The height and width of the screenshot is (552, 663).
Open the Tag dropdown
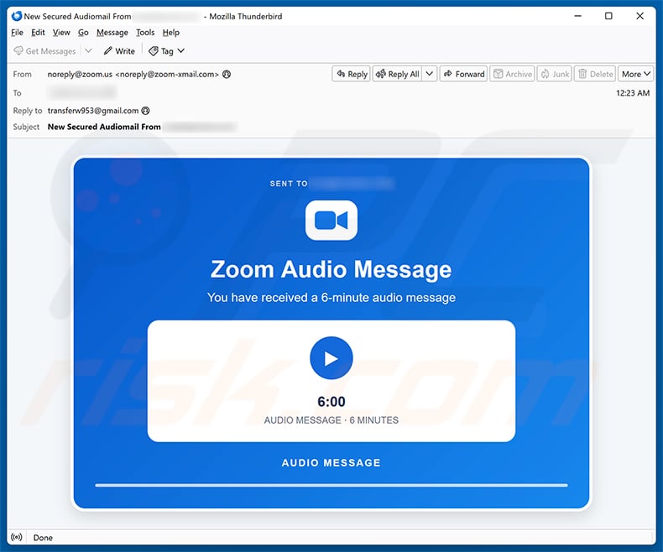(x=167, y=51)
